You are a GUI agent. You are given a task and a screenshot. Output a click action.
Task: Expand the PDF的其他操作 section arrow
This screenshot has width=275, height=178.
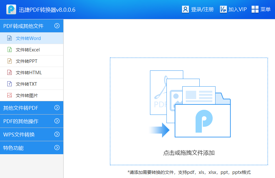pos(57,121)
